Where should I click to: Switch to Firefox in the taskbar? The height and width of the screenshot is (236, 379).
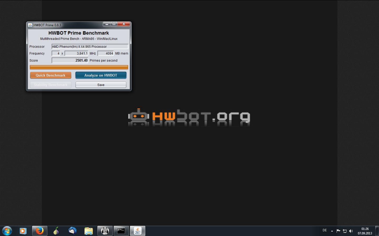(x=39, y=231)
